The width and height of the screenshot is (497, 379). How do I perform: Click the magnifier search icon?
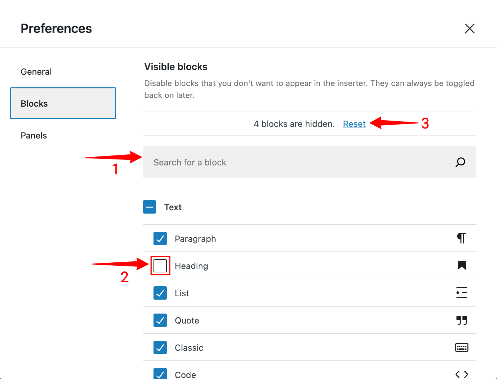click(460, 162)
